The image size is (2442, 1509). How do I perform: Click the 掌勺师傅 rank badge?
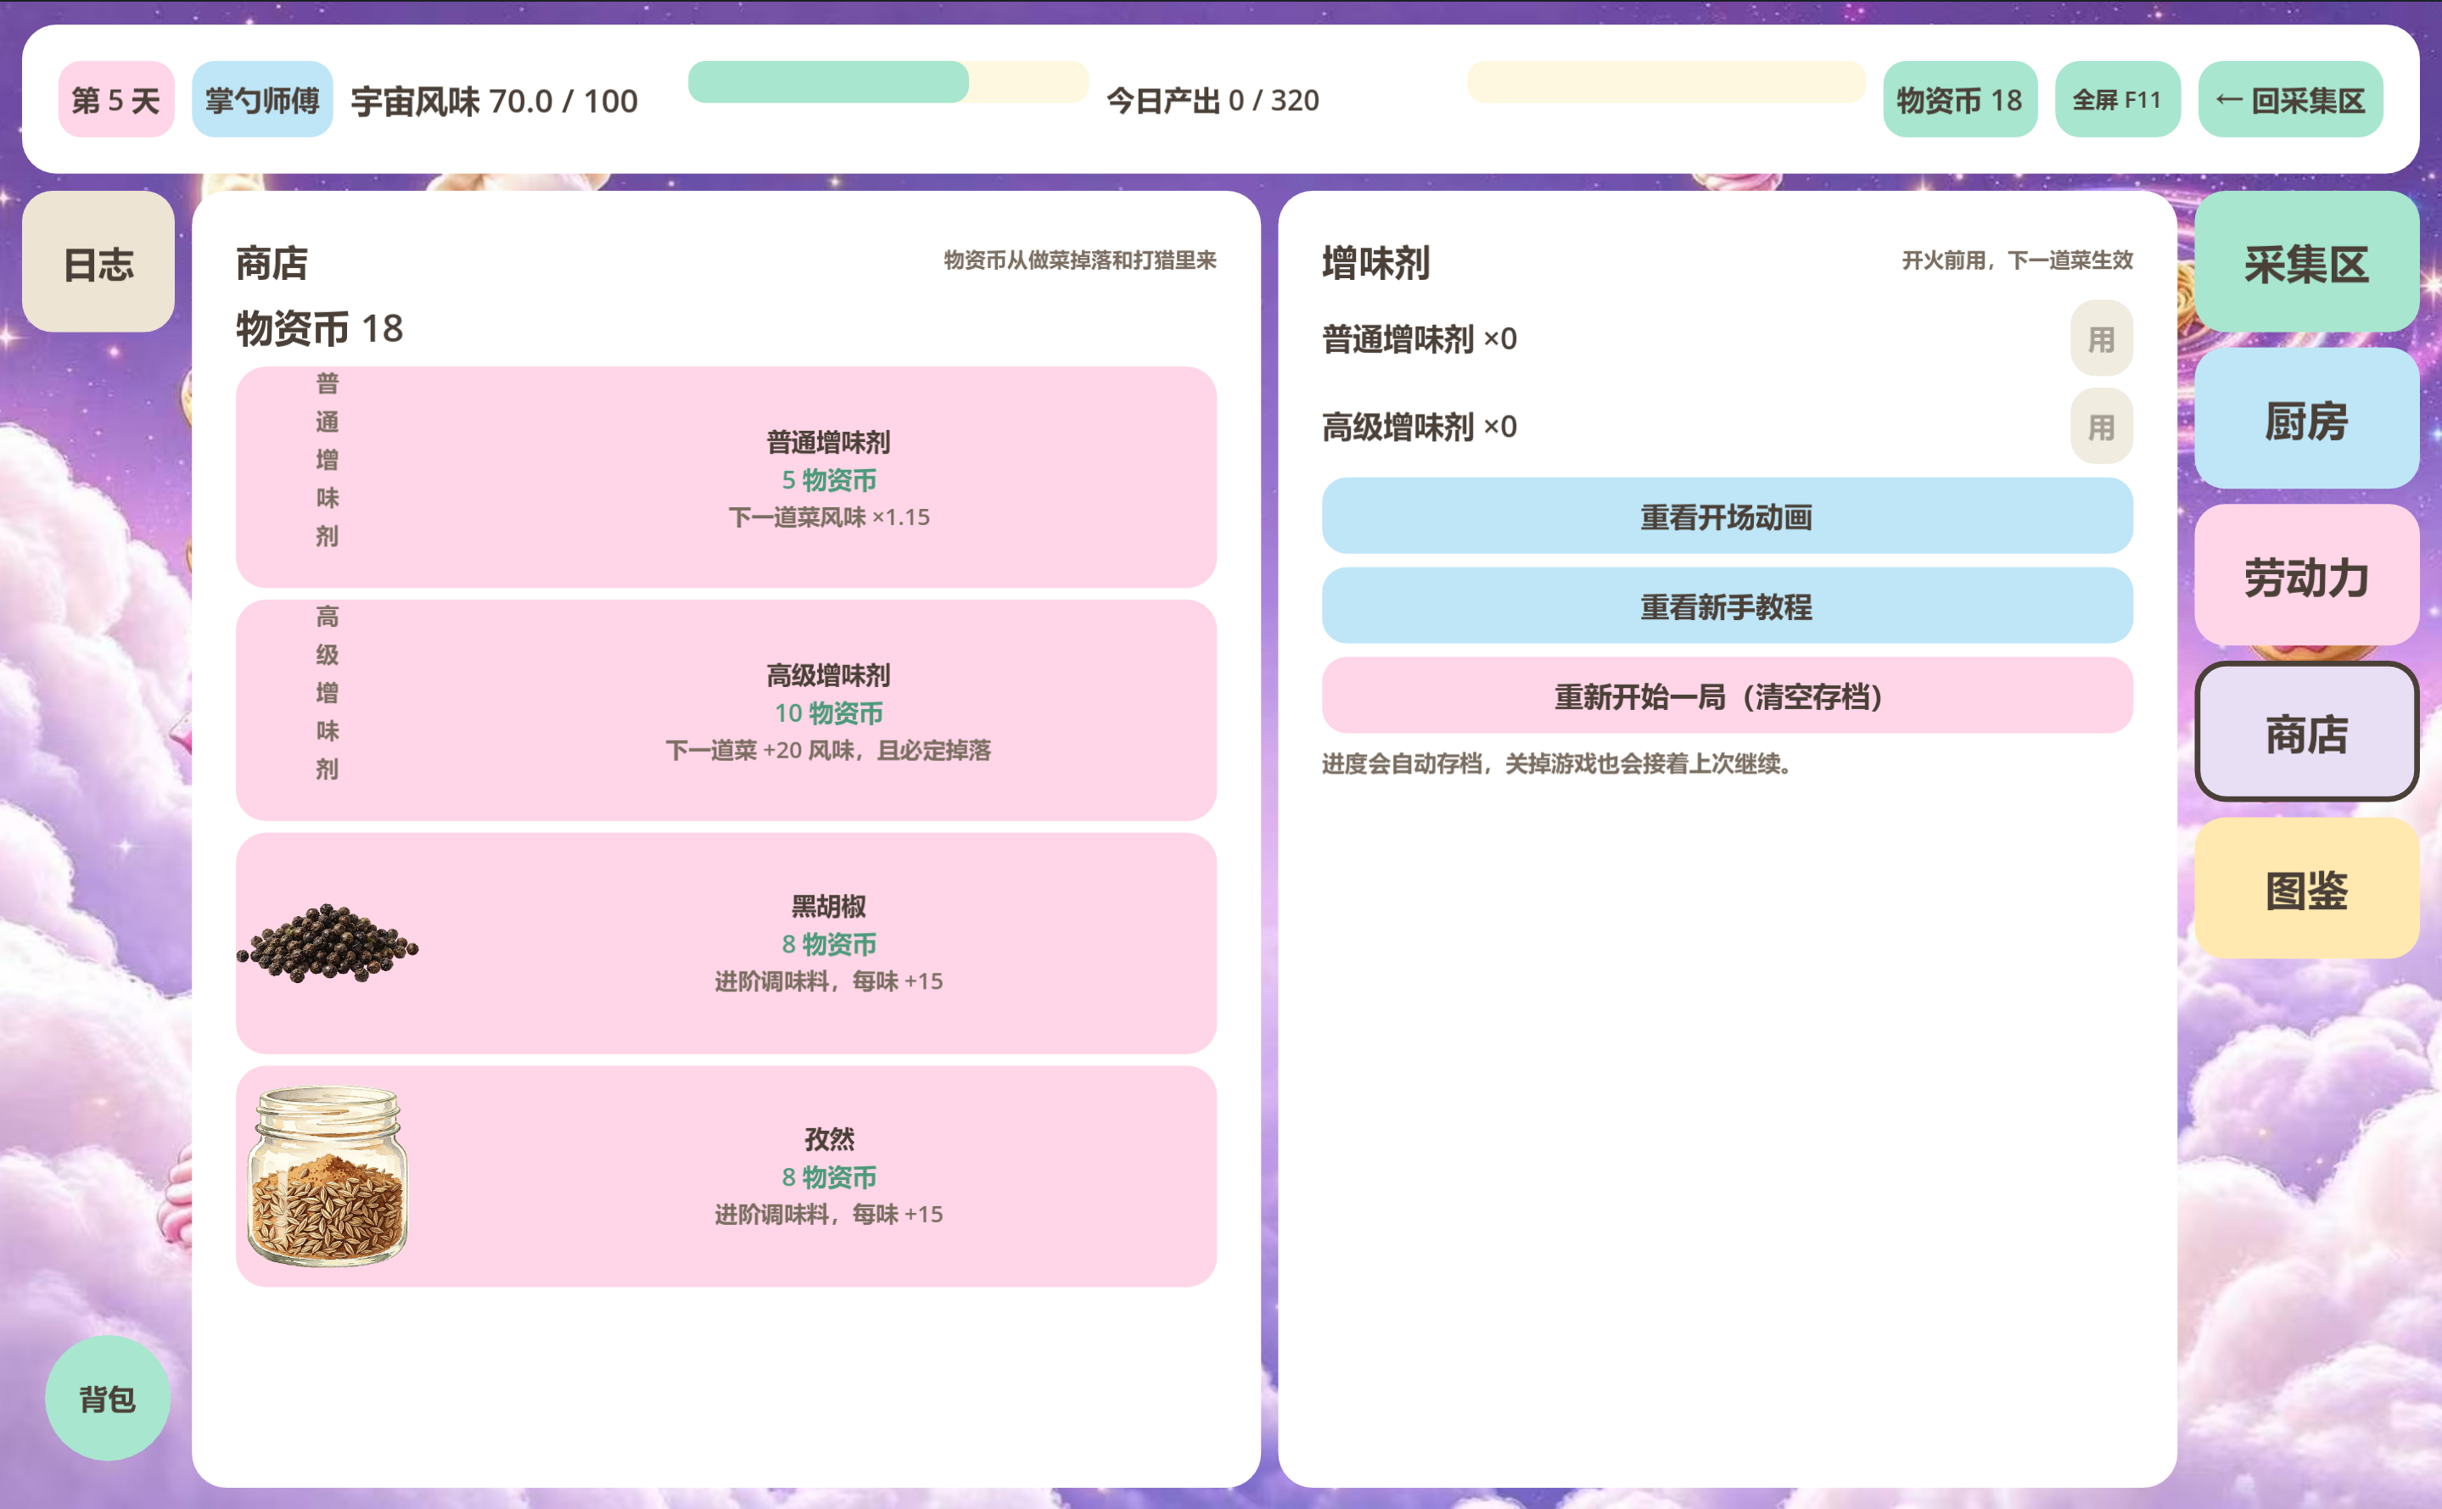click(262, 100)
